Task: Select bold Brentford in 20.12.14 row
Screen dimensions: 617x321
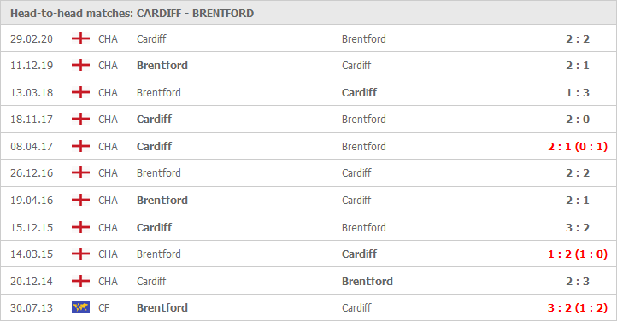Action: click(367, 282)
